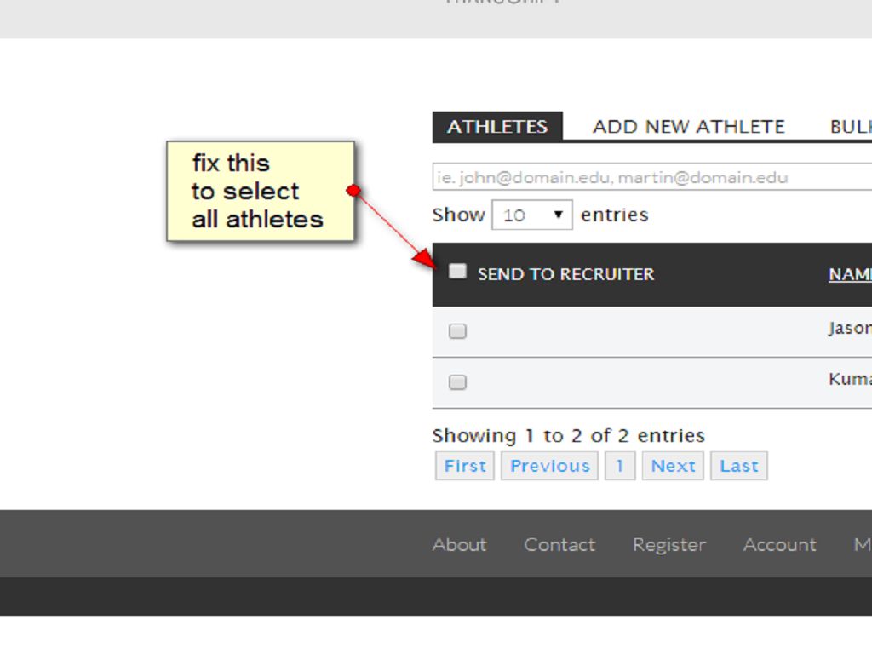This screenshot has width=872, height=654.
Task: Open the Account footer link
Action: point(779,545)
